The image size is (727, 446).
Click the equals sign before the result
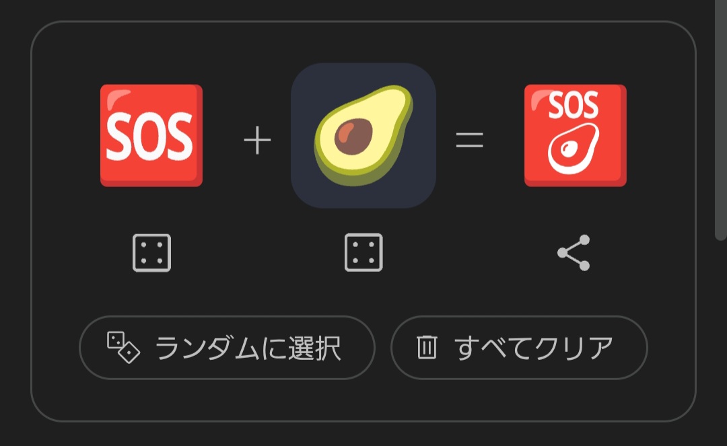coord(470,140)
